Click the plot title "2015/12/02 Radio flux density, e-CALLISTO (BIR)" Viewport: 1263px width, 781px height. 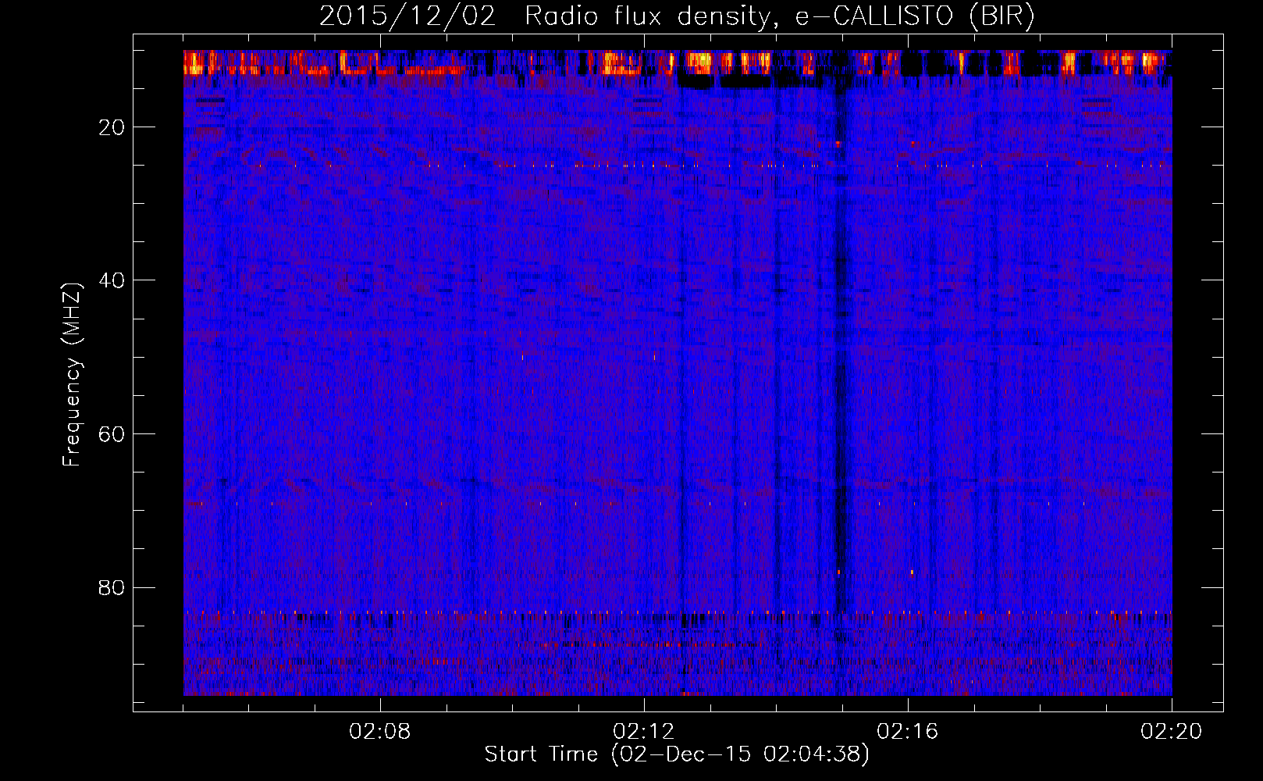[x=677, y=16]
